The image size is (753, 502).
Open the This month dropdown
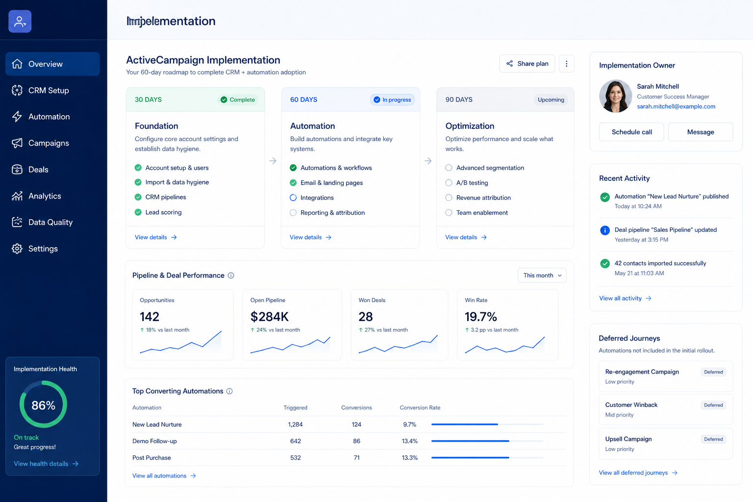pos(542,276)
